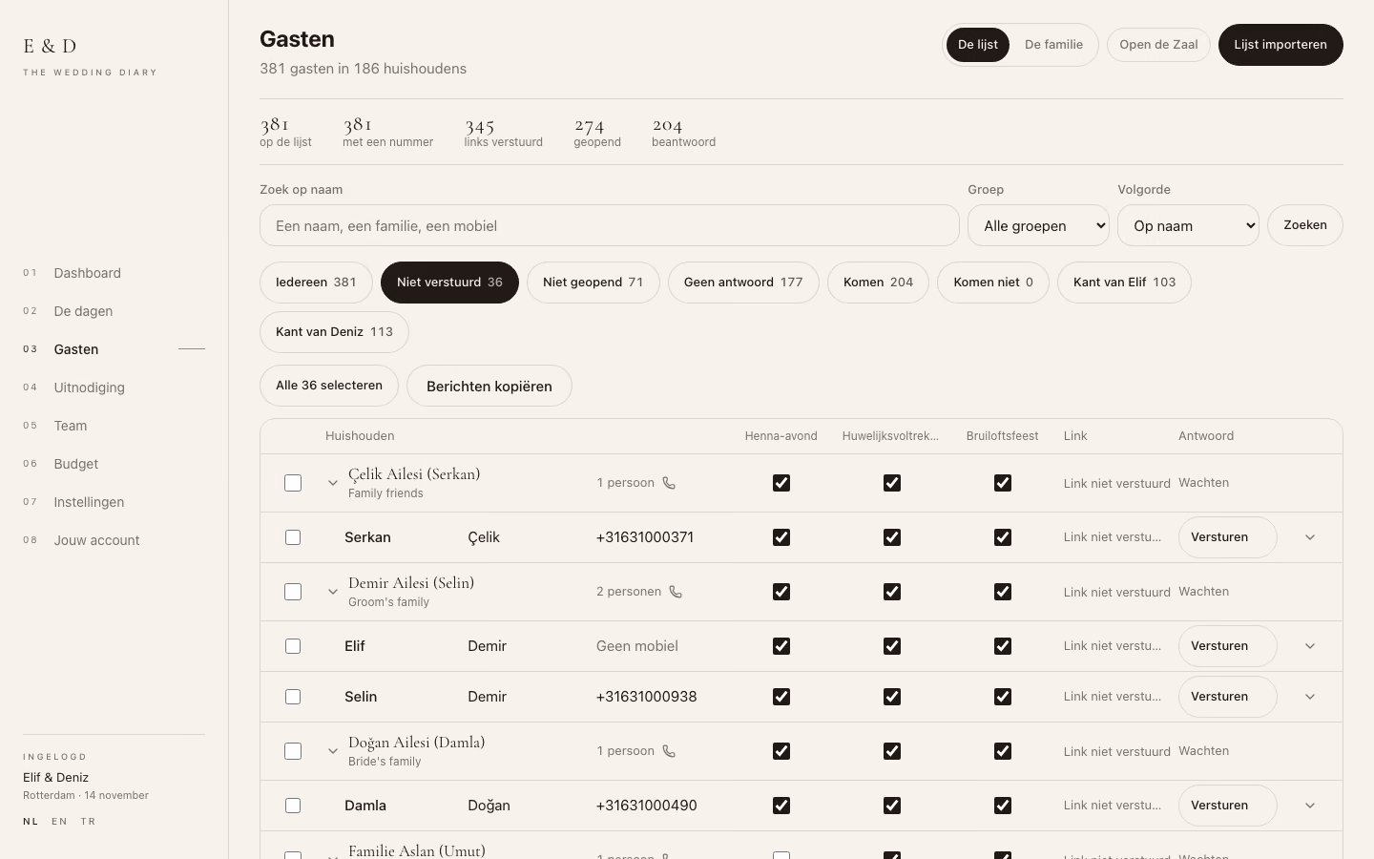Collapse the Demir Ailesi (Selin) household
The image size is (1374, 859).
(333, 592)
